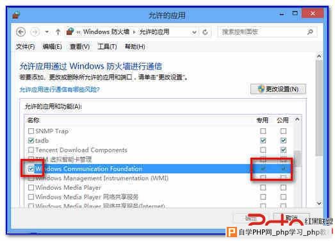335x241 pixels.
Task: Toggle Windows Communication Foundation private checkbox
Action: [263, 169]
